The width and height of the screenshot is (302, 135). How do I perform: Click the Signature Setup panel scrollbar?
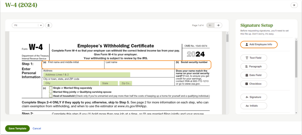point(296,59)
